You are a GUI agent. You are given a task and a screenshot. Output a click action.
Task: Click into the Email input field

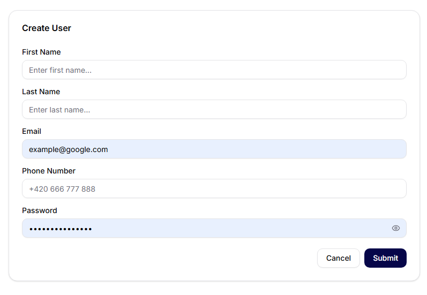214,149
